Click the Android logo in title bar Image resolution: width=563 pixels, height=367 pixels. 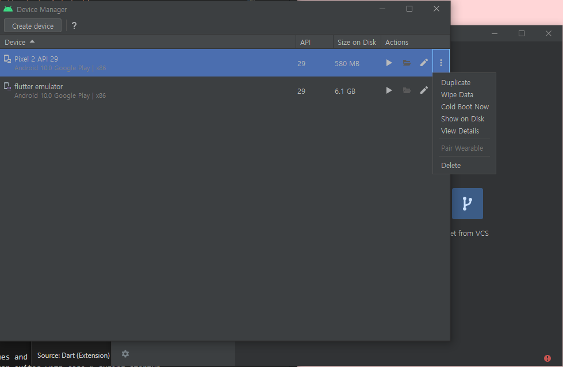8,9
